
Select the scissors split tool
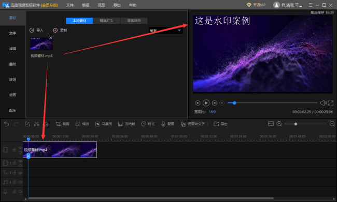point(36,124)
